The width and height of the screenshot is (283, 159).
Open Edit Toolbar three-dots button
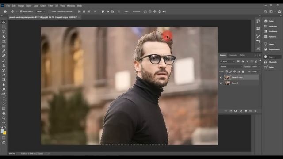click(x=4, y=123)
